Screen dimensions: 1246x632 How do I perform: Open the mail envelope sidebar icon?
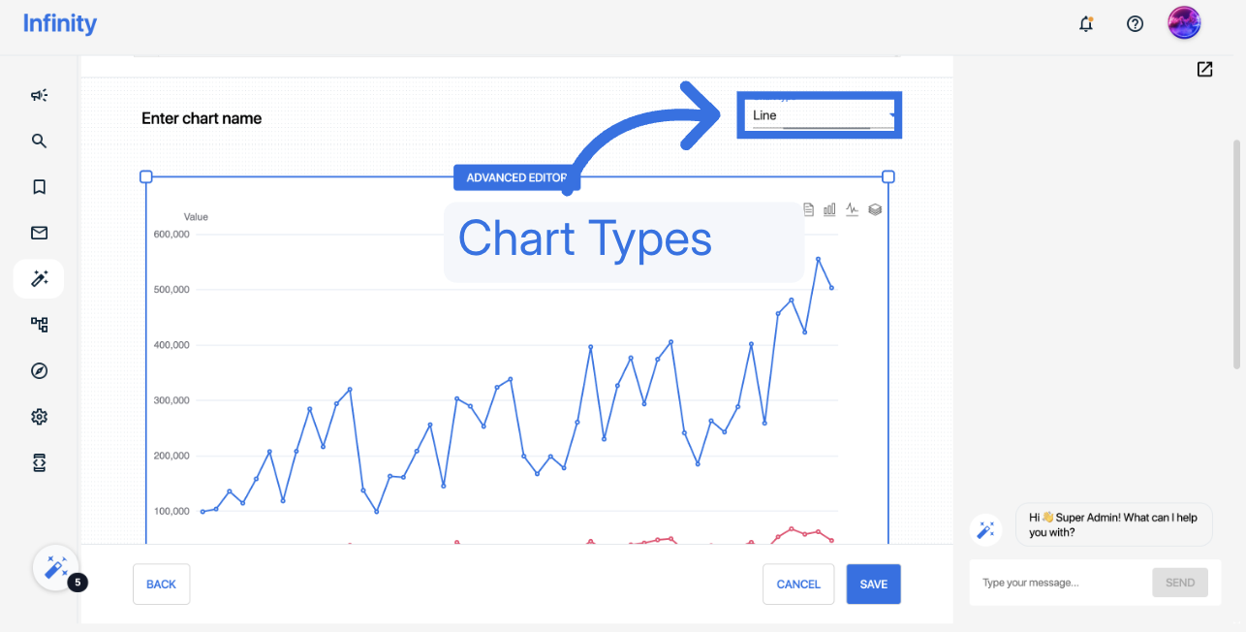click(x=39, y=233)
